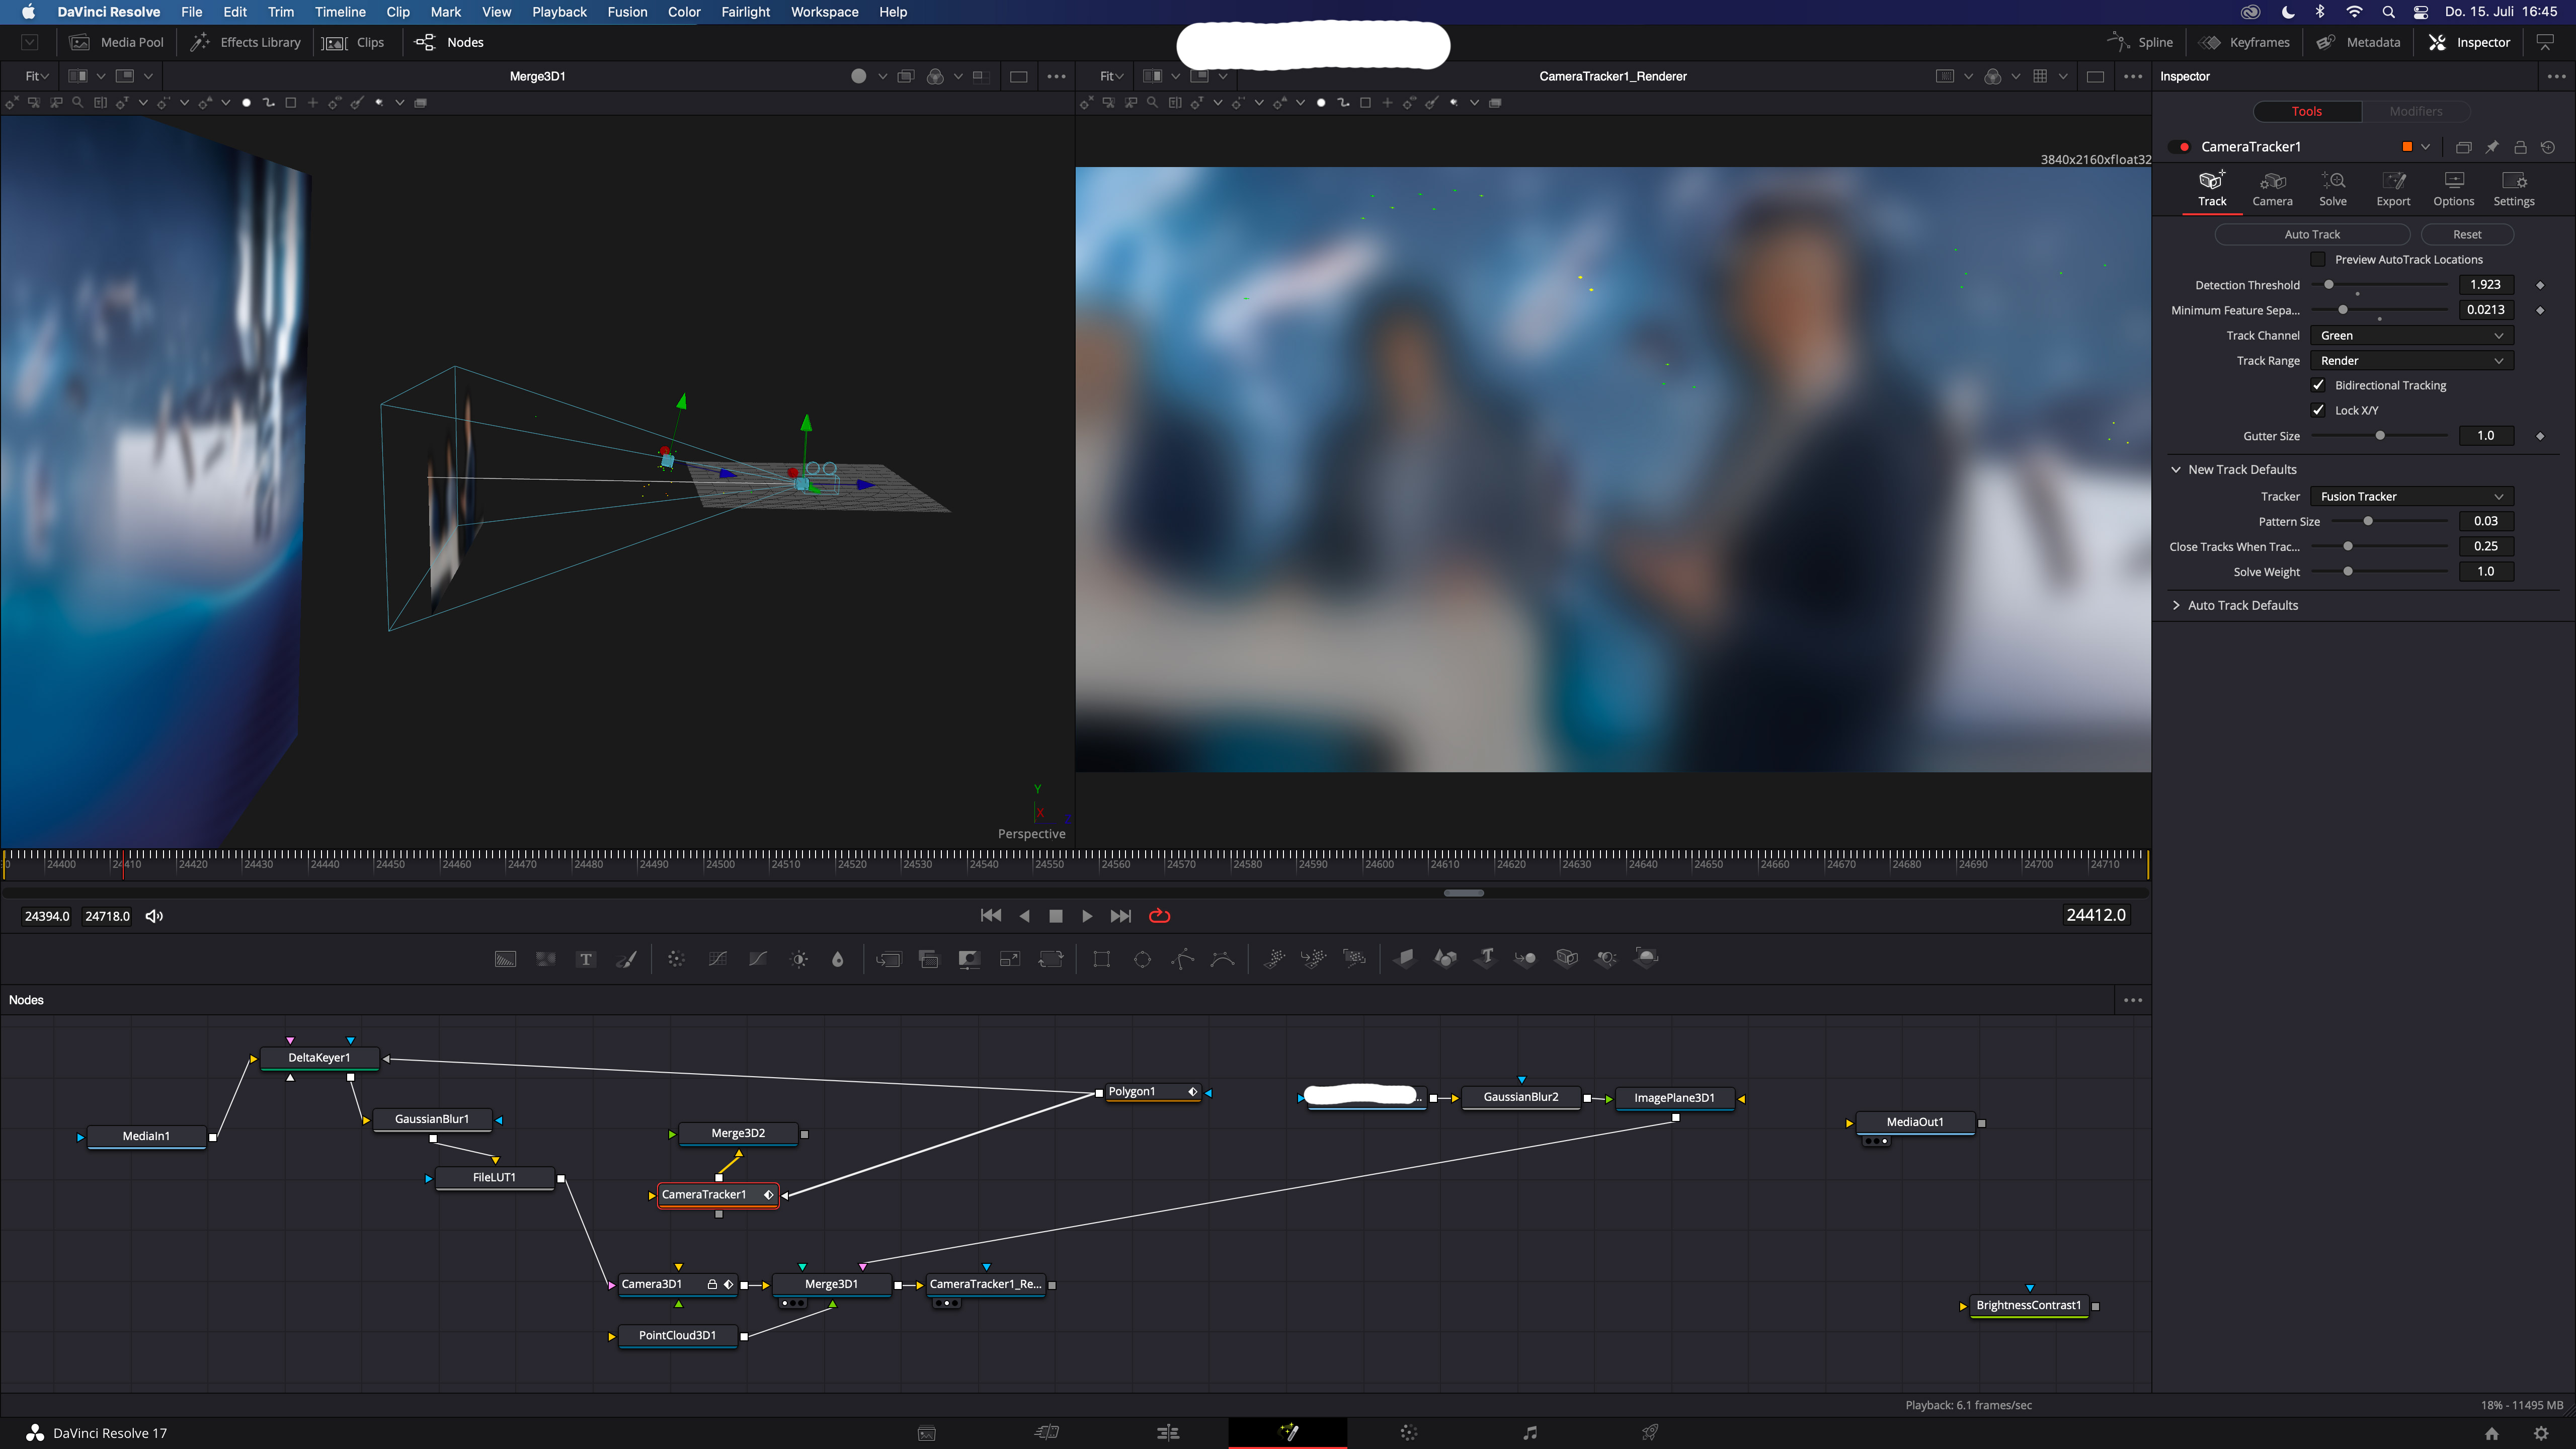Viewport: 2576px width, 1449px height.
Task: Add a Rectangle mask from the toolbar
Action: 1102,959
